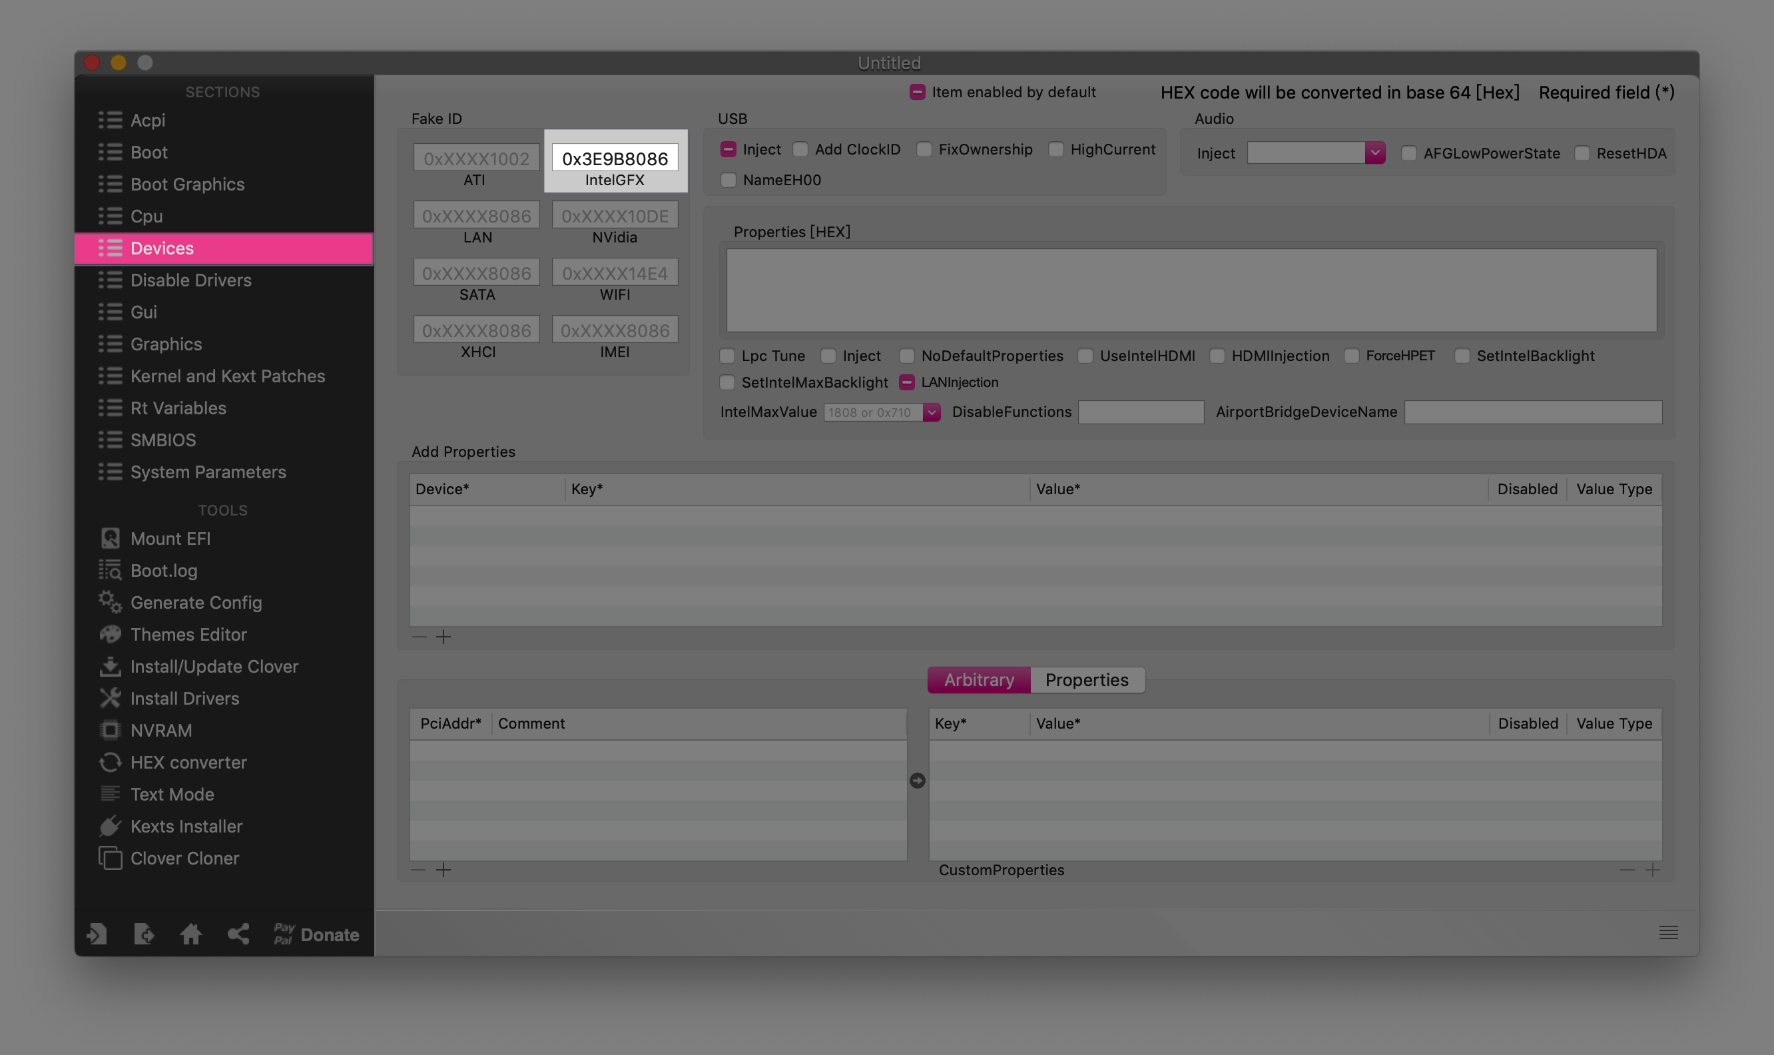1774x1055 pixels.
Task: Enable FixOwnership checkbox
Action: click(x=924, y=149)
